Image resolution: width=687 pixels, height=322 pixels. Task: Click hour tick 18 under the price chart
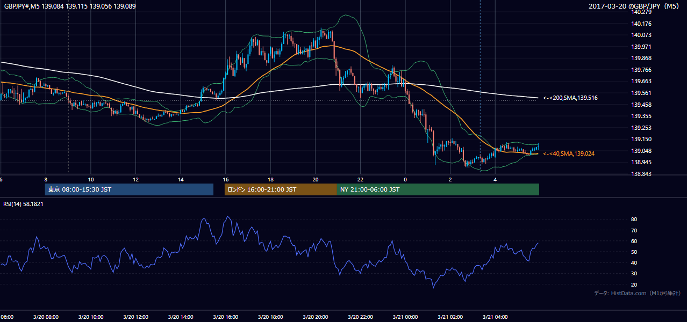pyautogui.click(x=270, y=179)
